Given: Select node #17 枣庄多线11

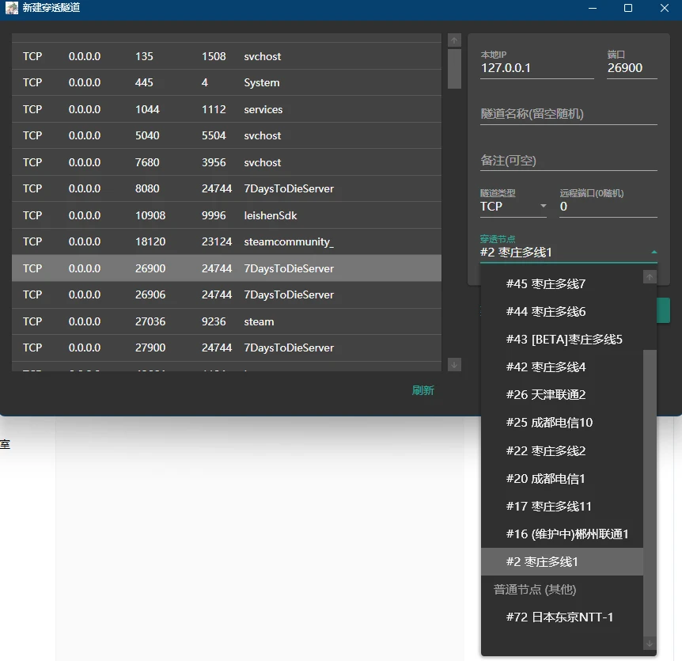Looking at the screenshot, I should click(562, 507).
